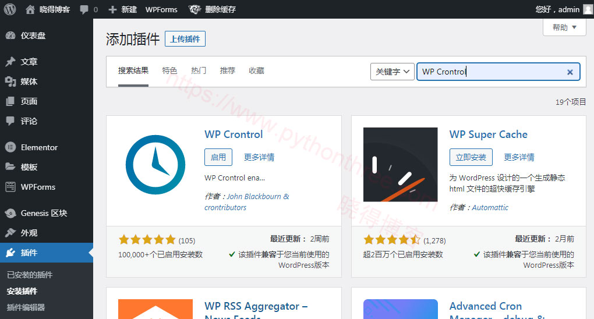594x319 pixels.
Task: Switch to the Favorites (收藏) tab
Action: coord(256,71)
